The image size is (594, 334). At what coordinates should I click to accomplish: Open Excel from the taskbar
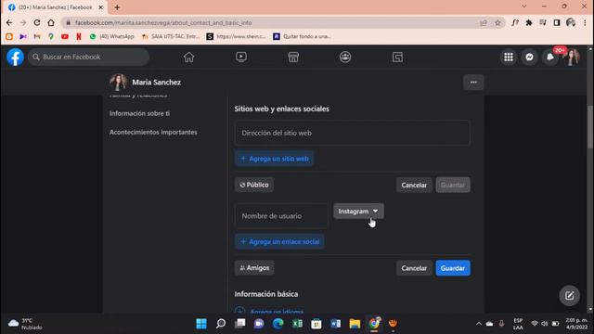click(297, 324)
